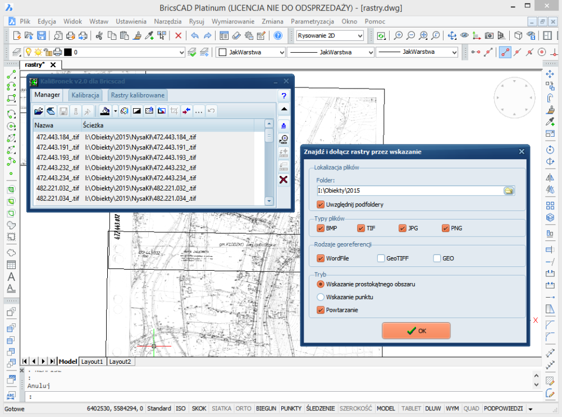The width and height of the screenshot is (562, 417).
Task: Click KaliBronek color palette icon
Action: [x=125, y=111]
